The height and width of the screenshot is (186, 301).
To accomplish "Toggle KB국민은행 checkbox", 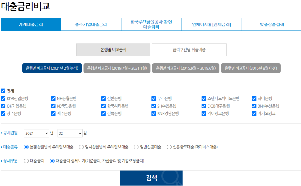I will click(53, 106).
